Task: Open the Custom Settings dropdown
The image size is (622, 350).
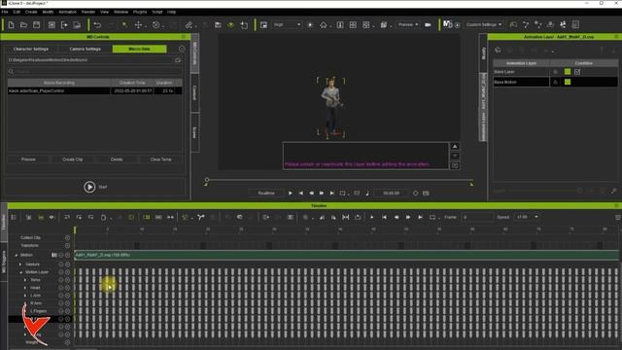Action: 484,25
